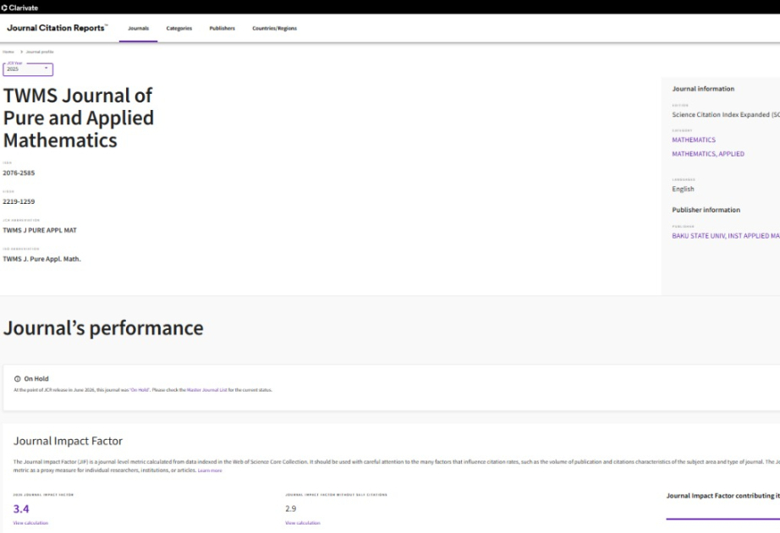Click the 3.4 Journal Impact Factor value
The width and height of the screenshot is (780, 533).
(x=21, y=508)
